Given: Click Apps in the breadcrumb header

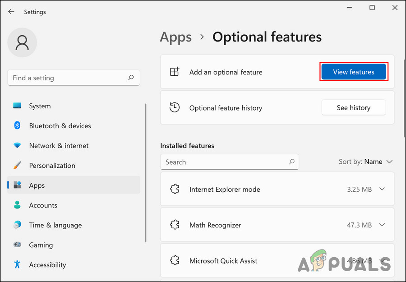Looking at the screenshot, I should (x=175, y=37).
